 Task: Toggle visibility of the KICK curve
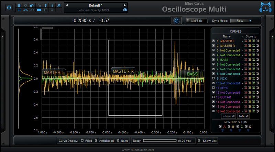tap(213, 79)
